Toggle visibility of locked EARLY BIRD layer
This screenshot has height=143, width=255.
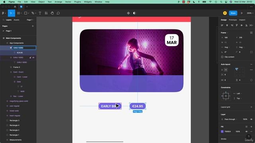33,58
